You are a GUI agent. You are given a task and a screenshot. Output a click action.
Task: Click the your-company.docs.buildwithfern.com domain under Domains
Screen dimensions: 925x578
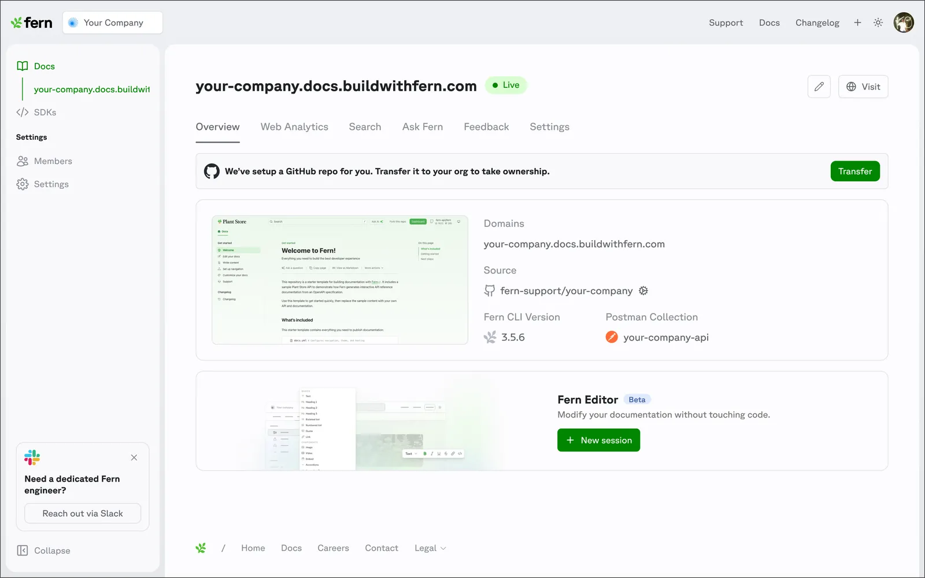point(574,244)
